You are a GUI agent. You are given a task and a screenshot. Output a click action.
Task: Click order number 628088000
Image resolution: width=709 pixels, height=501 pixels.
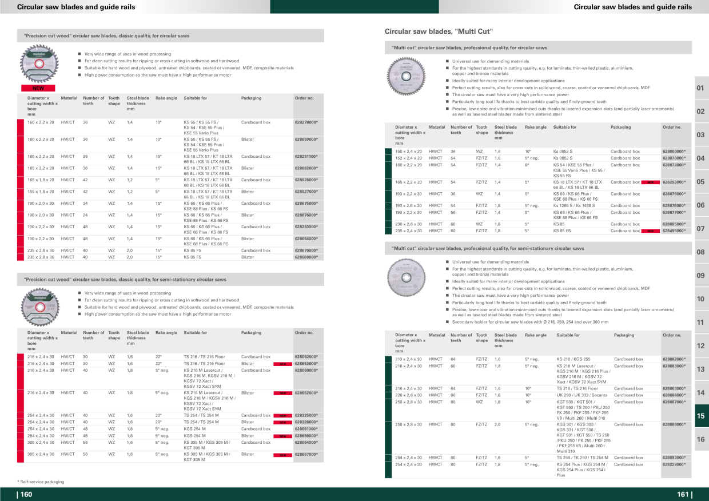674,424
